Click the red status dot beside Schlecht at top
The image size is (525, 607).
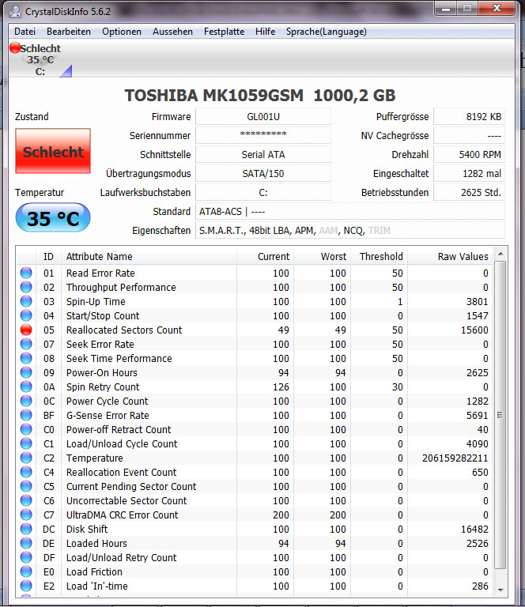point(15,47)
